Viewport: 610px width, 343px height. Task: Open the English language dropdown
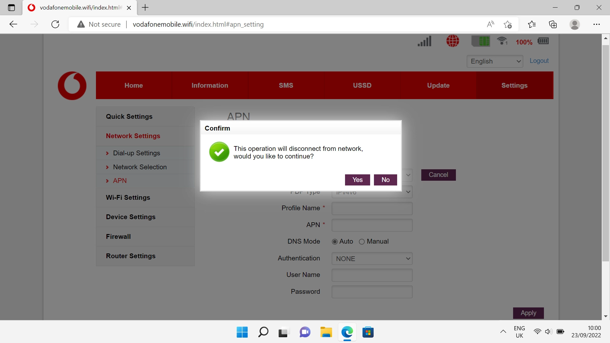pos(495,61)
